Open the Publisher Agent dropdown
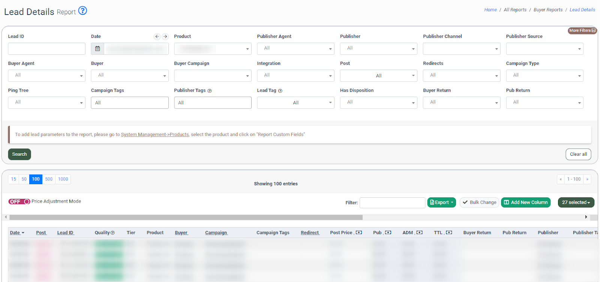 pos(295,49)
